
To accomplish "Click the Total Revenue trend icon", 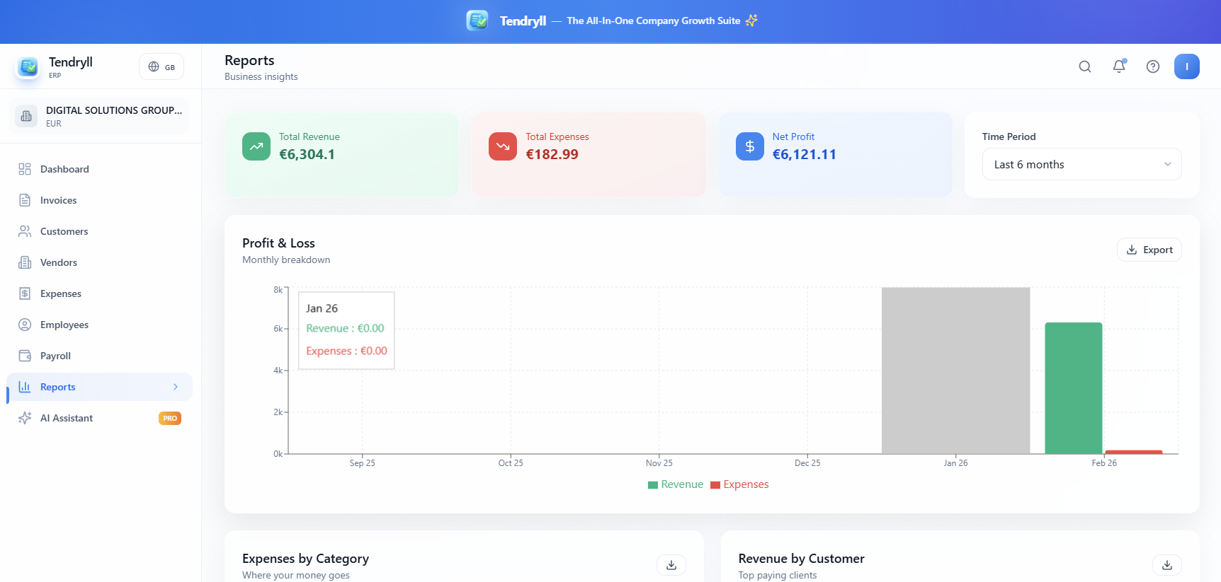I will 256,146.
